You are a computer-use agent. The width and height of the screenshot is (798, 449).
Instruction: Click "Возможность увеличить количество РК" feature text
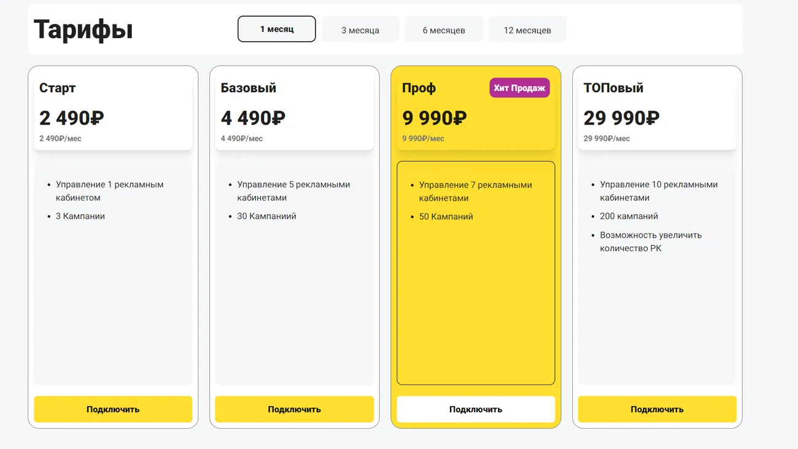coord(651,241)
